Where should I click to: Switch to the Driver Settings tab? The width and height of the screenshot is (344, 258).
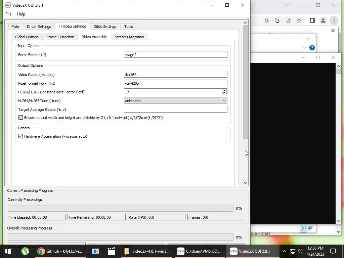point(39,27)
